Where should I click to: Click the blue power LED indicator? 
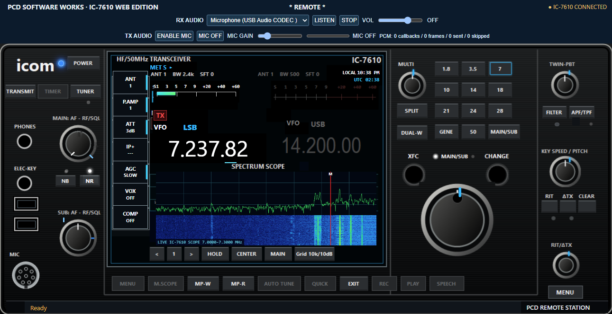pyautogui.click(x=61, y=63)
